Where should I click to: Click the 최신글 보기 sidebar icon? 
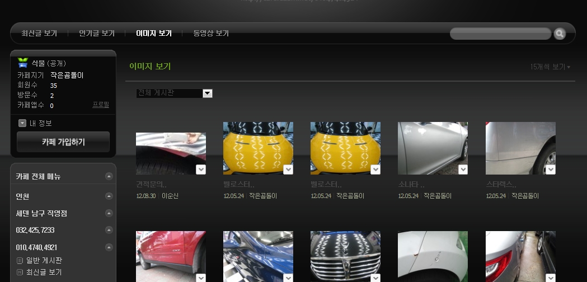coord(20,272)
